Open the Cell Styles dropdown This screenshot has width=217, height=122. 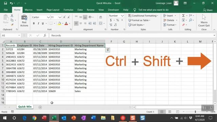136,25
